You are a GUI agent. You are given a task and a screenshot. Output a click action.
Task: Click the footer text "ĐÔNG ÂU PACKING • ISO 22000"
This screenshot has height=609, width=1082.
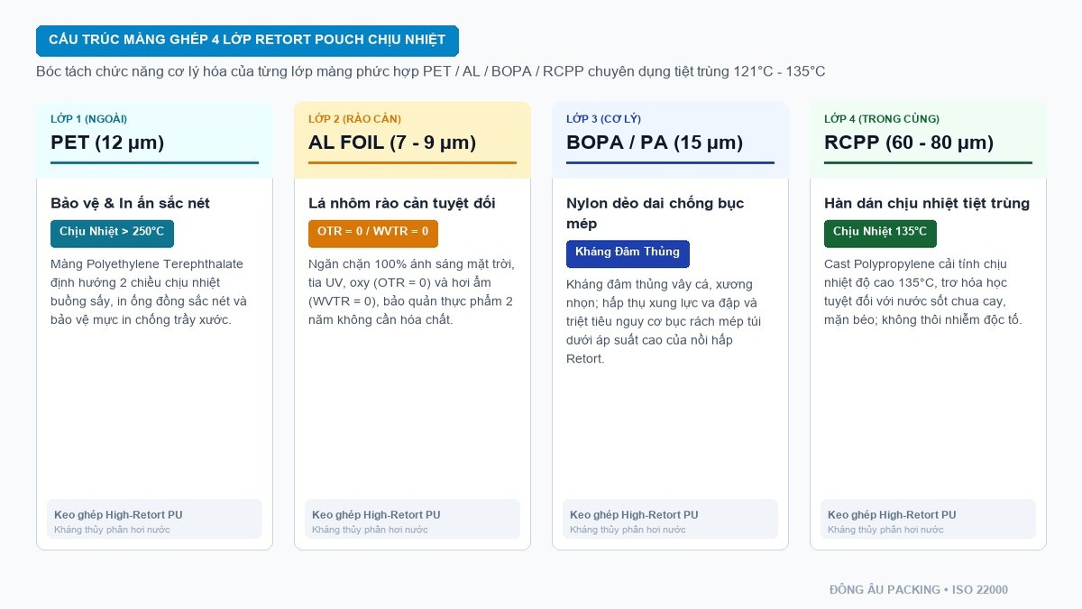pos(919,590)
